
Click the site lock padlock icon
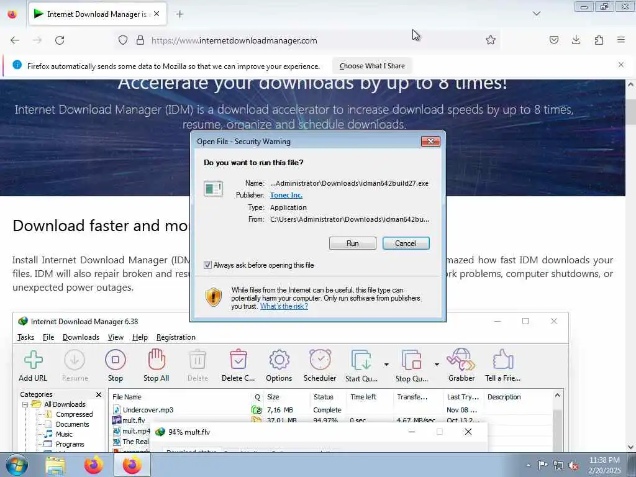coord(140,40)
